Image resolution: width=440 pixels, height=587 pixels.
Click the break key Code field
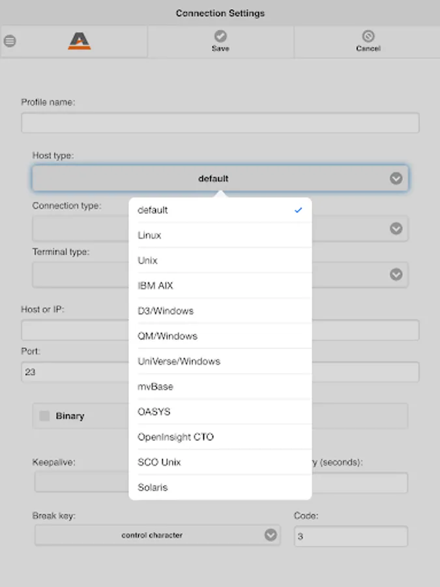351,537
